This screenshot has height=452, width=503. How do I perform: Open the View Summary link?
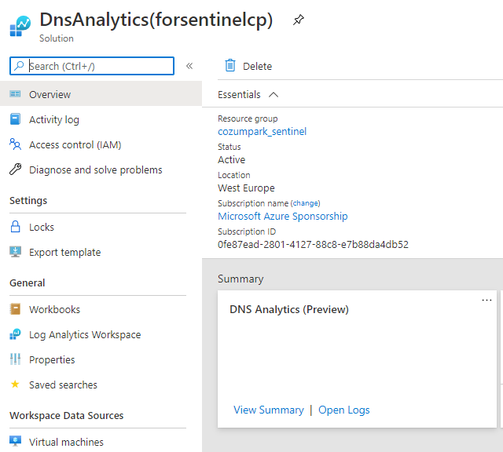pos(269,410)
